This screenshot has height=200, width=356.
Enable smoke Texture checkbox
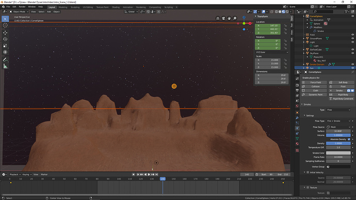coord(308,188)
